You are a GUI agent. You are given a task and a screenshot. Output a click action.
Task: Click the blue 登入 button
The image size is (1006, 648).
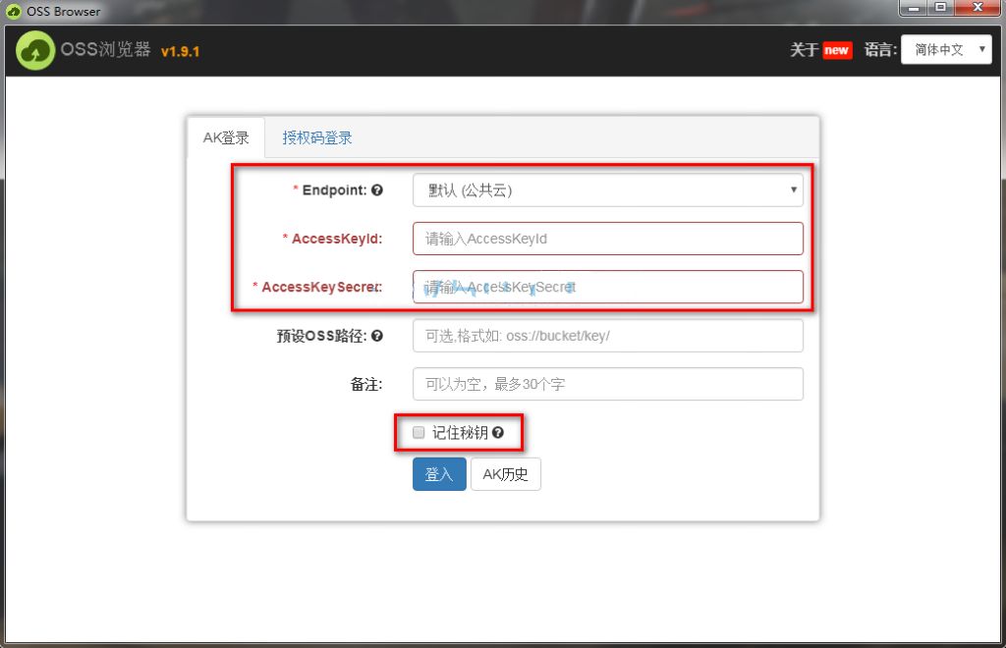[439, 474]
